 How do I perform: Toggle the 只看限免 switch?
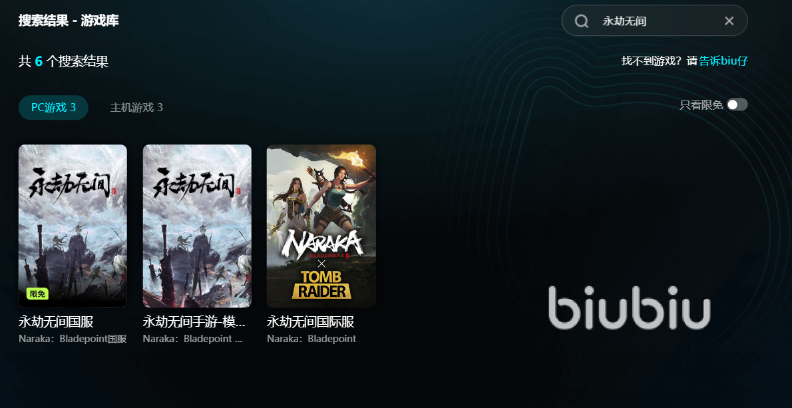pos(737,104)
